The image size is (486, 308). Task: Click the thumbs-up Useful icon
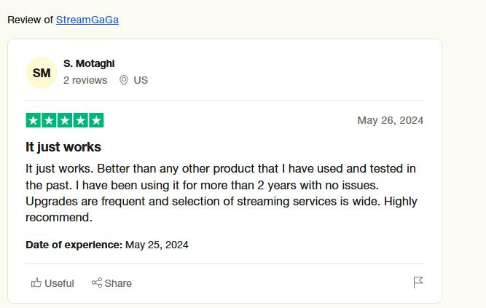pos(36,283)
